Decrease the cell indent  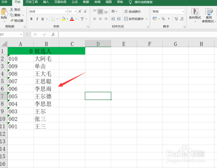113,19
